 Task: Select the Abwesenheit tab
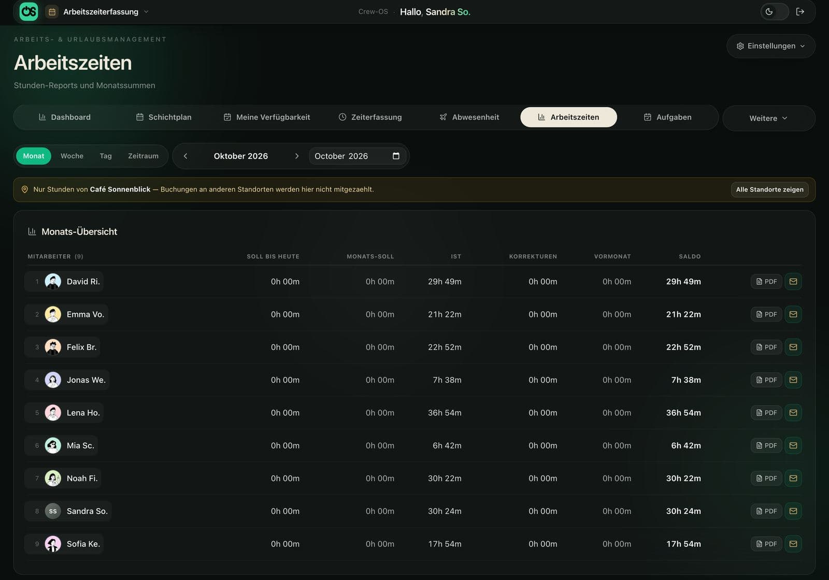pyautogui.click(x=469, y=117)
